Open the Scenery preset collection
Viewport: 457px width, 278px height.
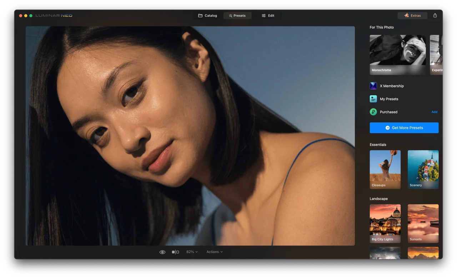[423, 170]
